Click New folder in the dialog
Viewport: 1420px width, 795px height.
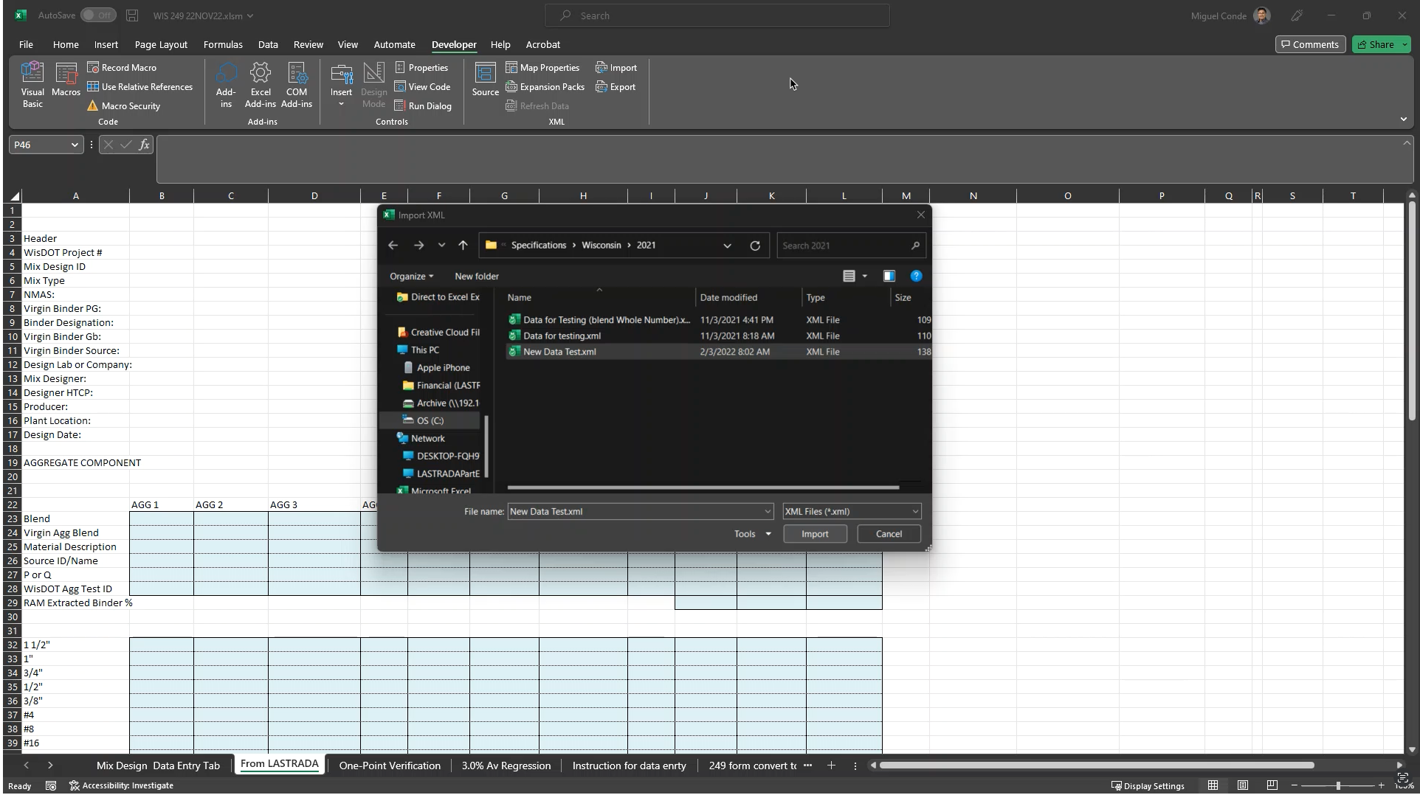click(x=477, y=277)
